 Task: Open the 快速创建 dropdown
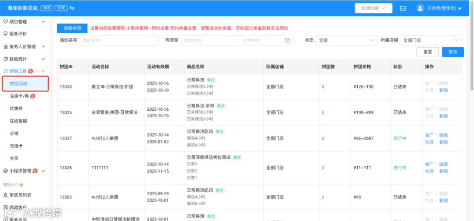[373, 8]
